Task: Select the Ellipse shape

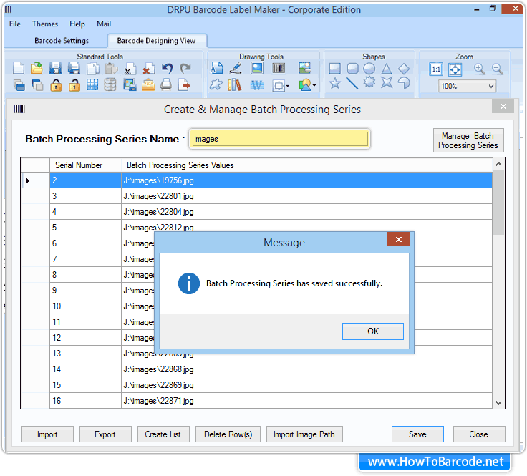Action: point(369,69)
